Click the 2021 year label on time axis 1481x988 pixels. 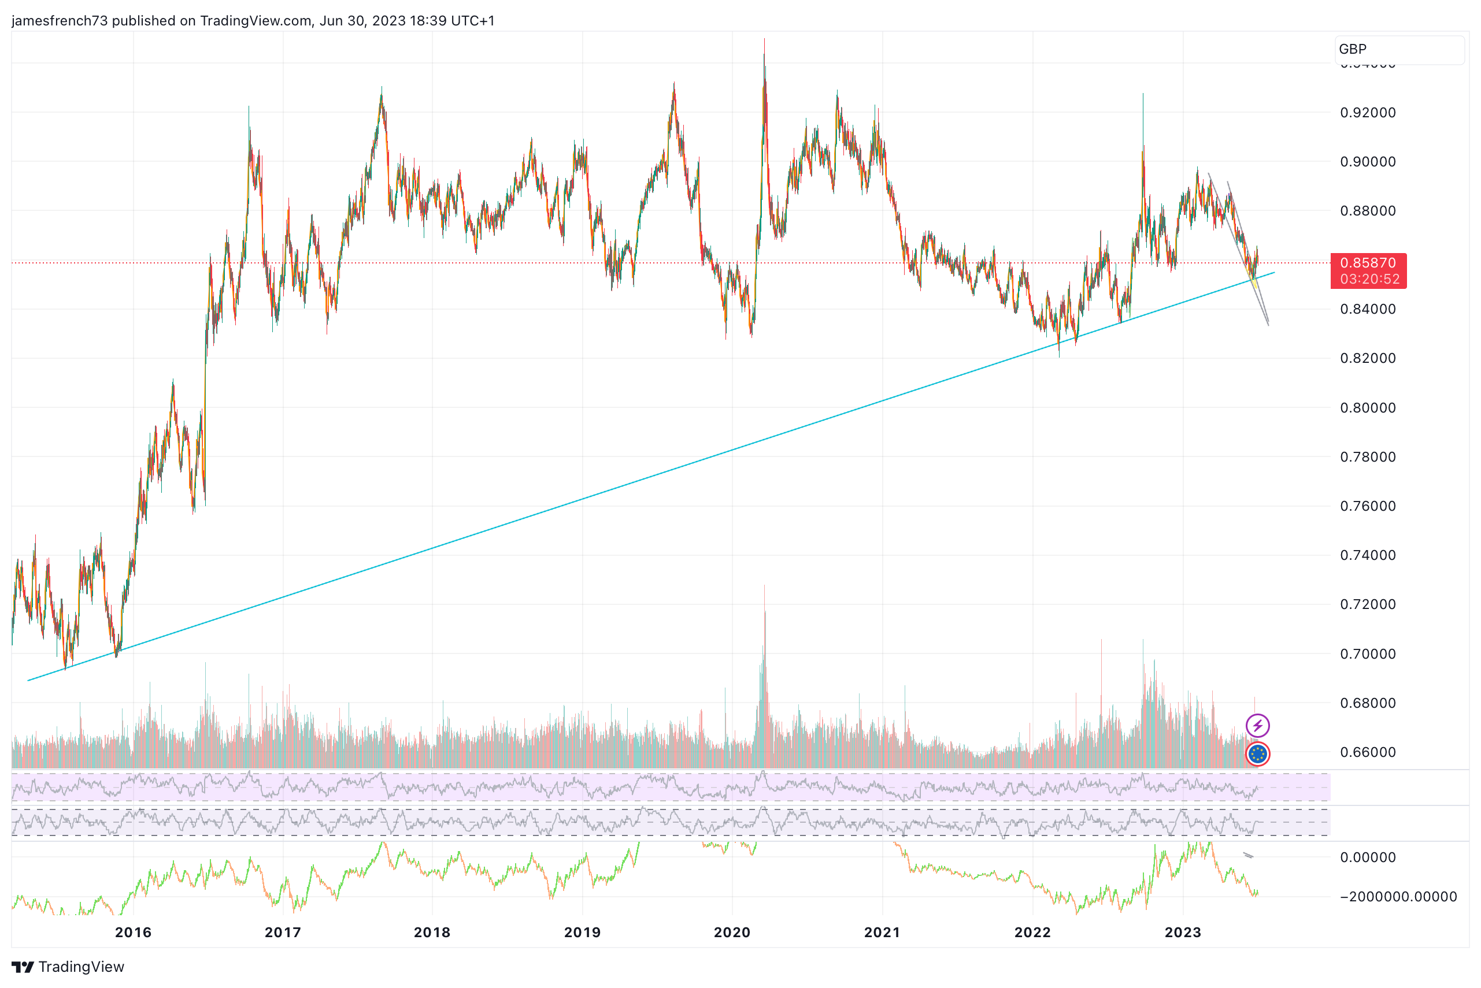tap(882, 931)
